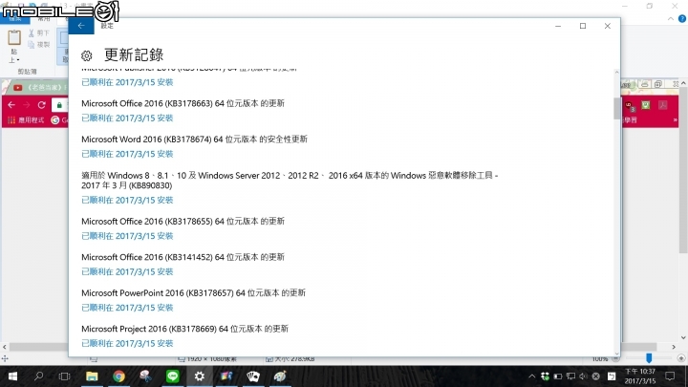The height and width of the screenshot is (387, 688).
Task: Open File Explorer from the taskbar
Action: pos(92,376)
